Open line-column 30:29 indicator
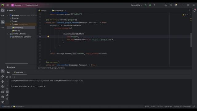The height and width of the screenshot is (111, 197). [x=147, y=106]
